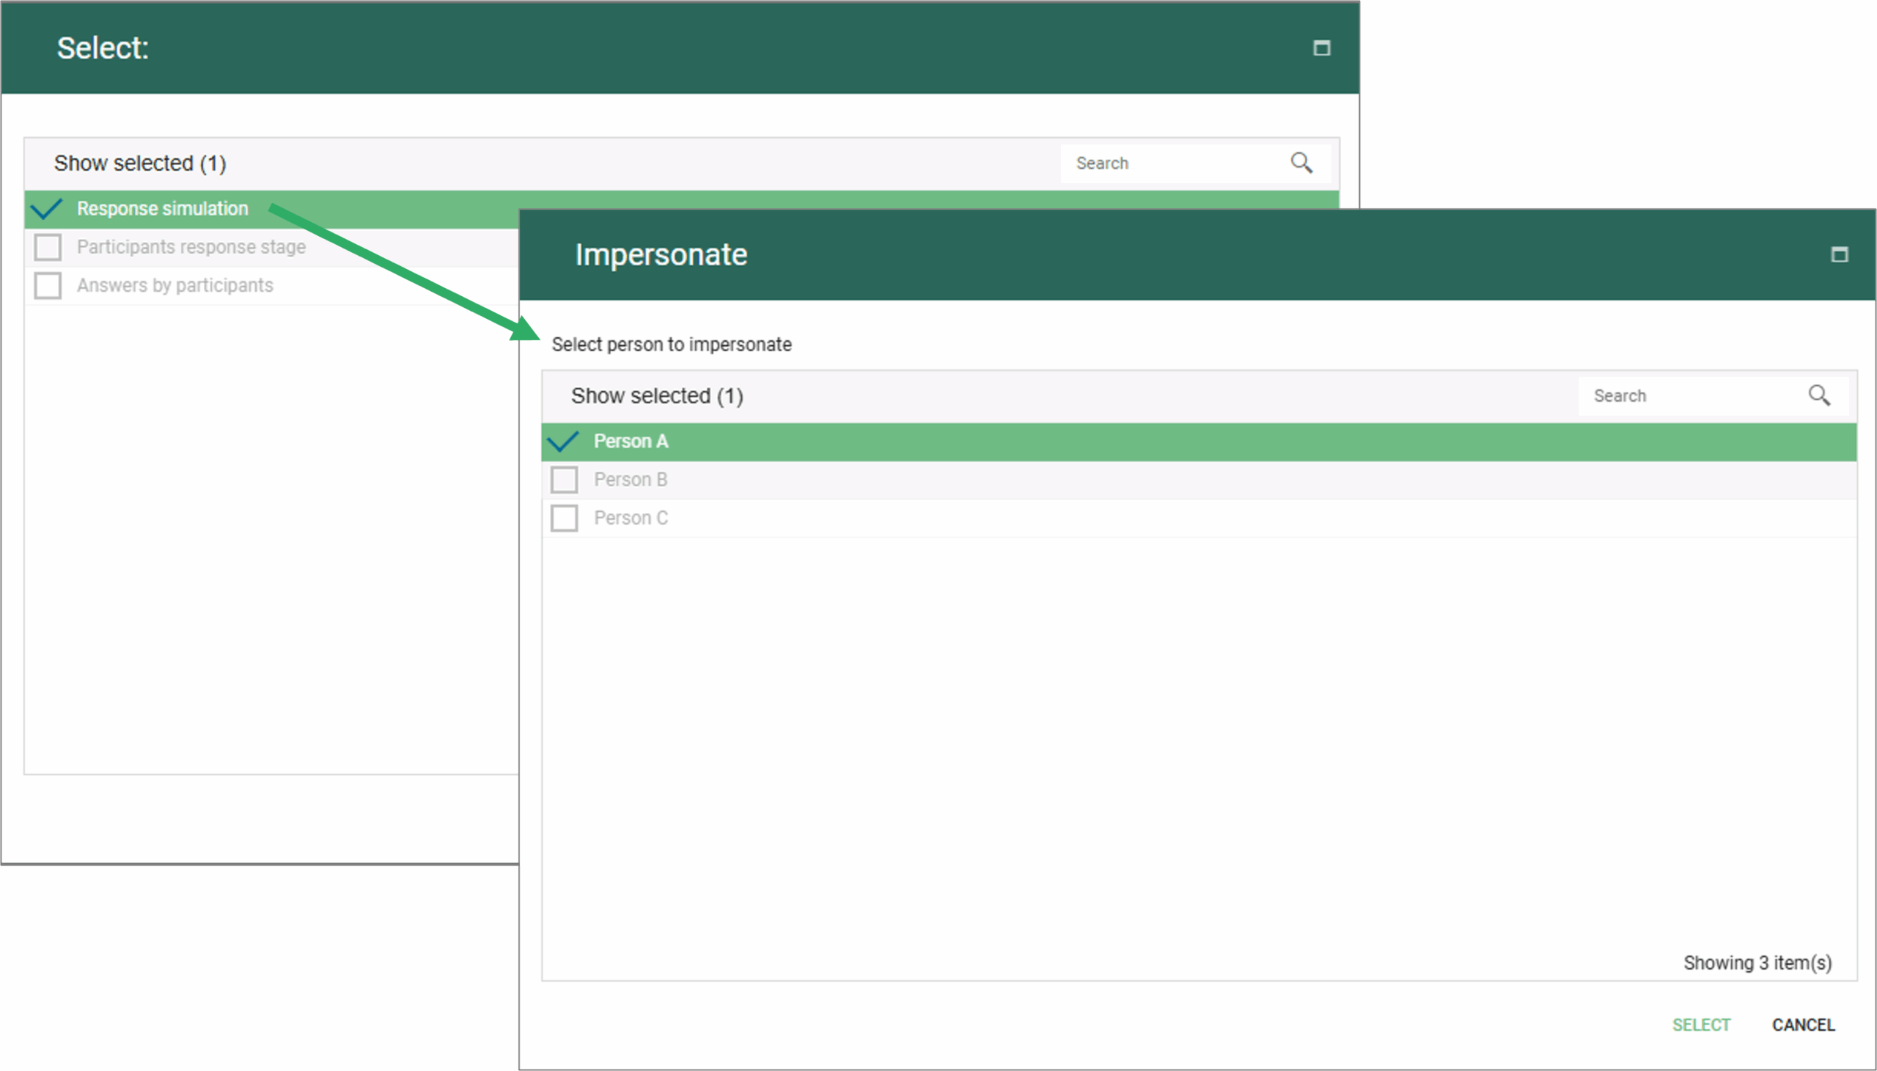
Task: Select the Response simulation row text
Action: pos(163,209)
